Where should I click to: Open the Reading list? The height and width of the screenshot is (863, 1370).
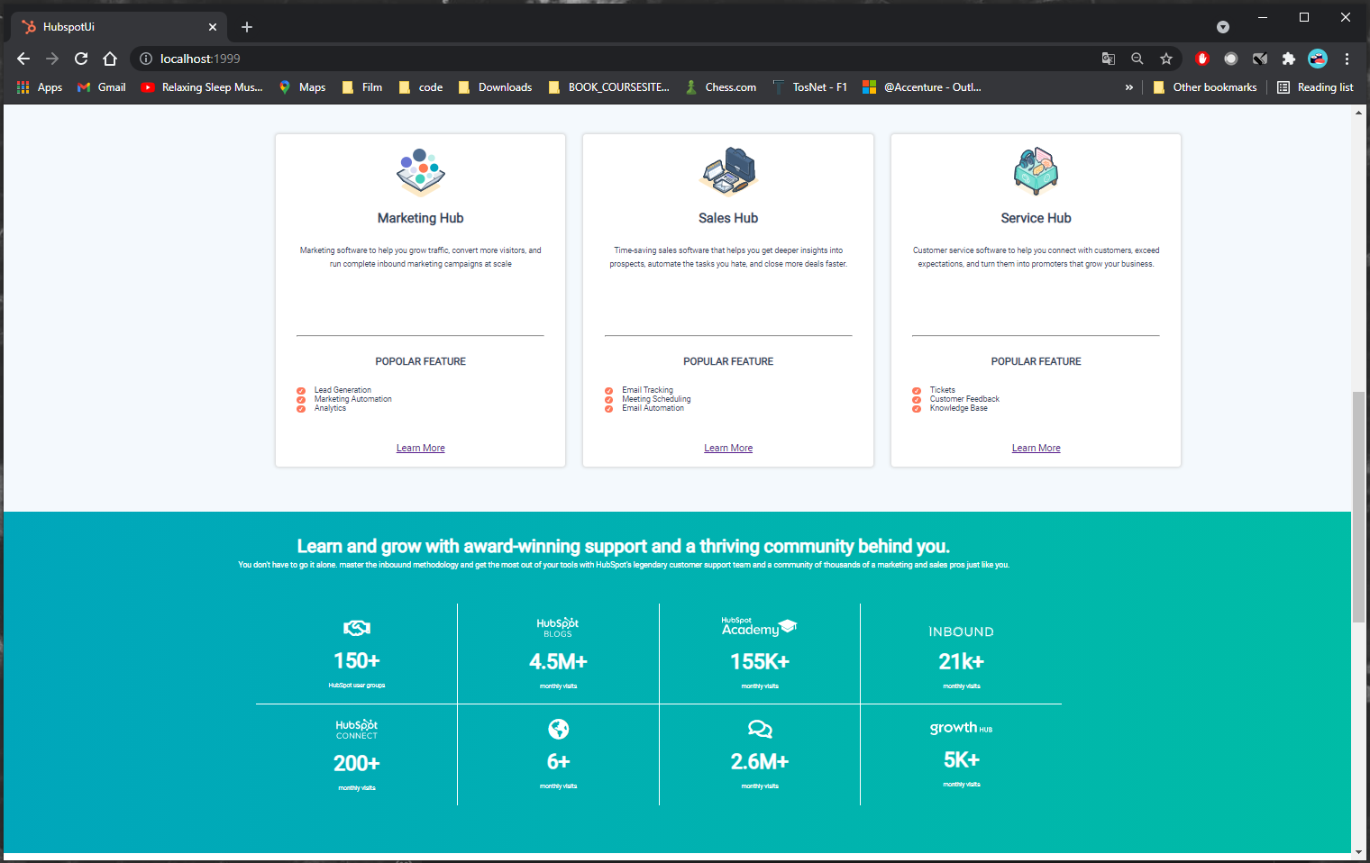click(x=1315, y=87)
